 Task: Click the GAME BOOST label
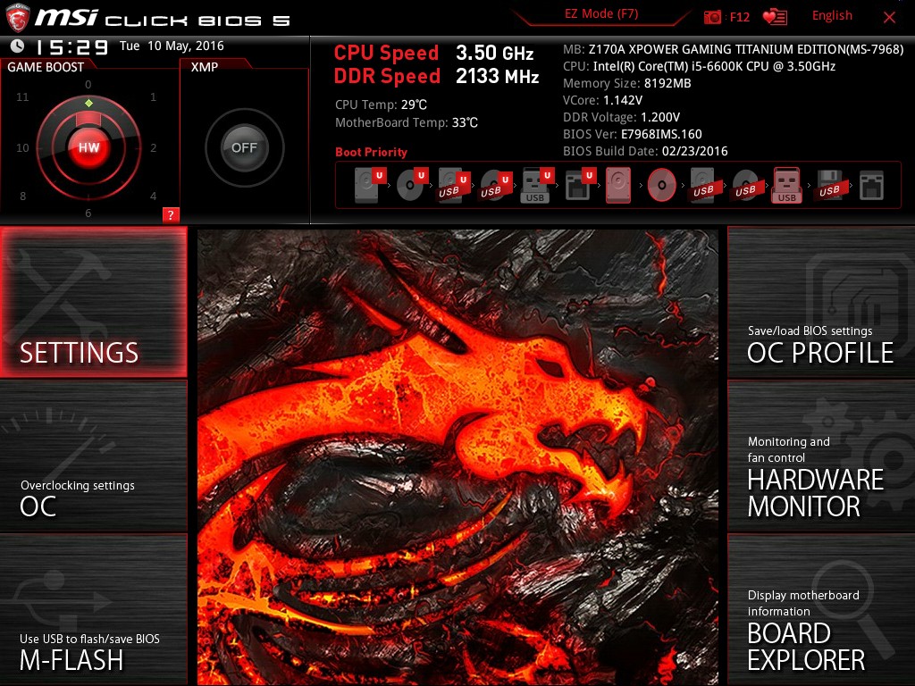[x=46, y=67]
